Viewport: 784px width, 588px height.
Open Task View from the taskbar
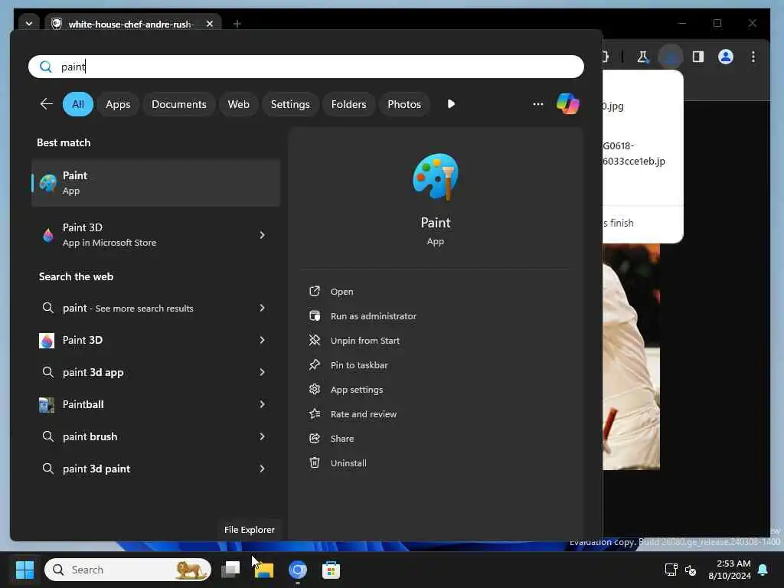tap(230, 570)
